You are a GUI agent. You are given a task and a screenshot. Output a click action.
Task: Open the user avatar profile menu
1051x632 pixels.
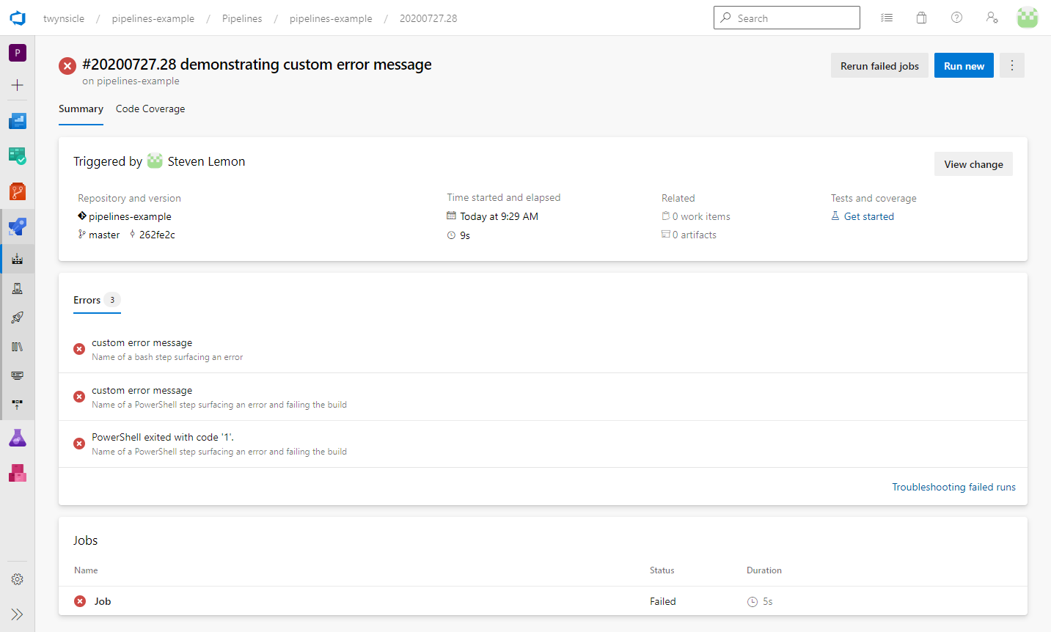point(1028,18)
